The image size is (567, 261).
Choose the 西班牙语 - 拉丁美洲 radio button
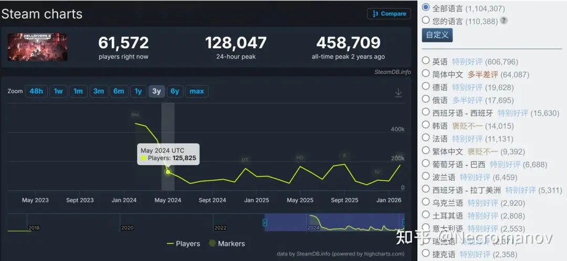pyautogui.click(x=426, y=189)
